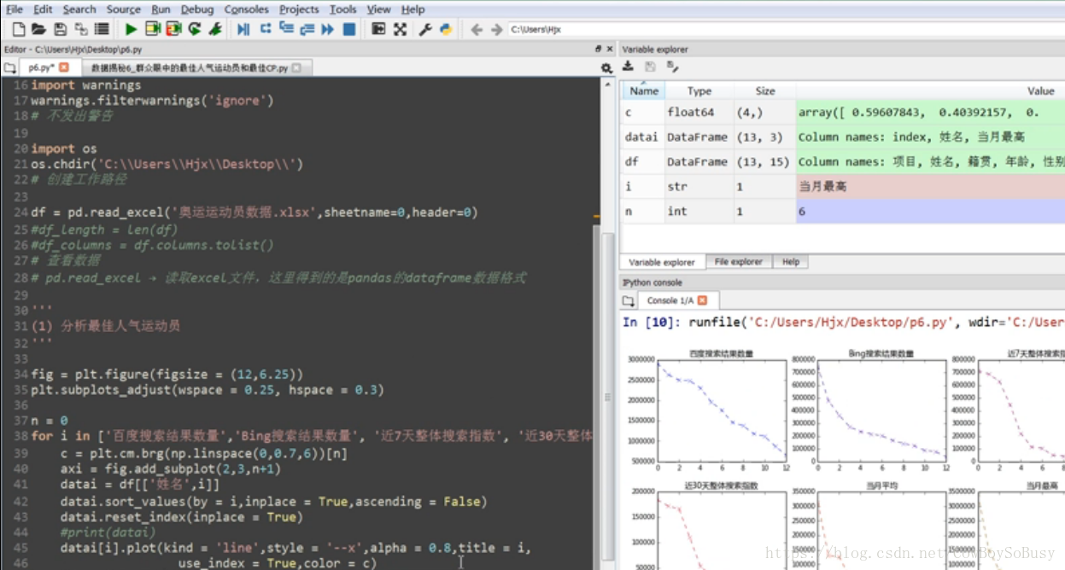
Task: Continue debug execution double-arrow icon
Action: 328,29
